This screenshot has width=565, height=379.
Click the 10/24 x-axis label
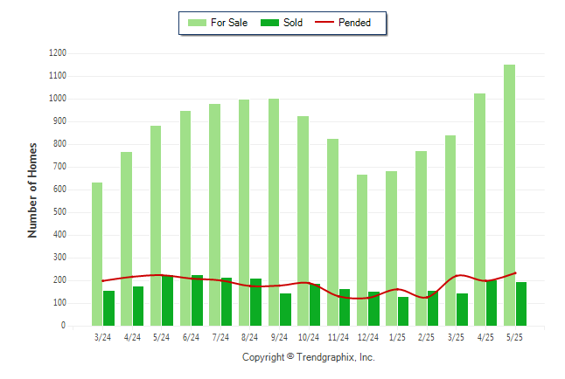309,337
